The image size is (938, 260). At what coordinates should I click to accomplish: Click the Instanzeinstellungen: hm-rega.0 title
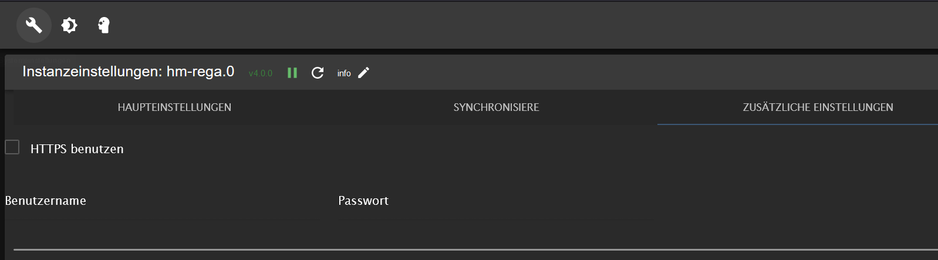(x=128, y=72)
